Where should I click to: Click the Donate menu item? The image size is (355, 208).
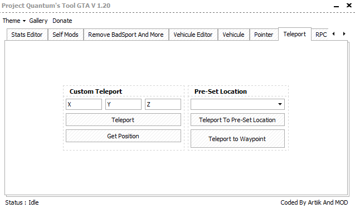pyautogui.click(x=62, y=21)
